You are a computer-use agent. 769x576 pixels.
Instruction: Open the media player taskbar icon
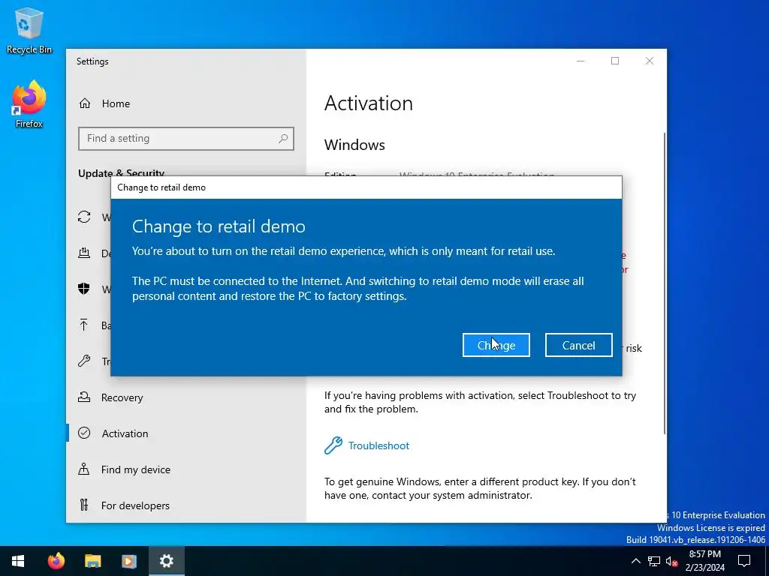pyautogui.click(x=129, y=561)
